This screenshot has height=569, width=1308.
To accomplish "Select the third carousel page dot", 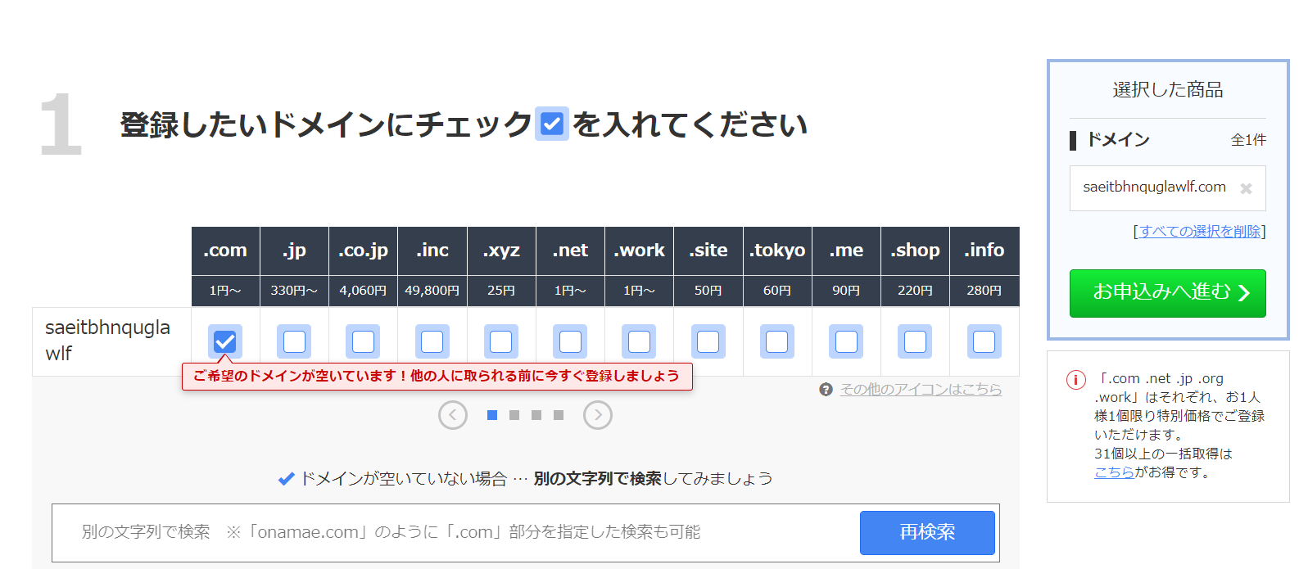I will 536,415.
